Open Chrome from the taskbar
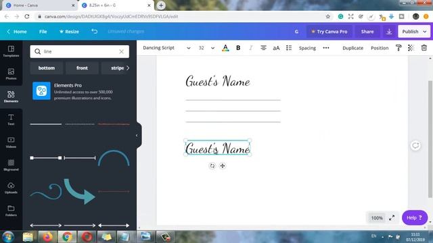The width and height of the screenshot is (433, 243). click(67, 237)
